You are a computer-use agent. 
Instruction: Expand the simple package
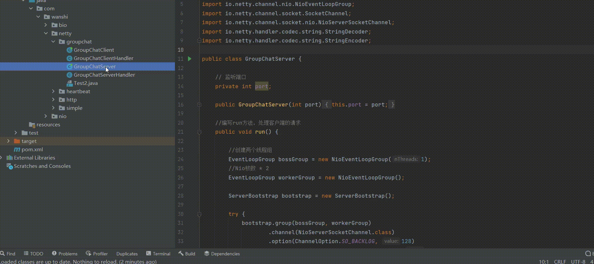[x=53, y=108]
